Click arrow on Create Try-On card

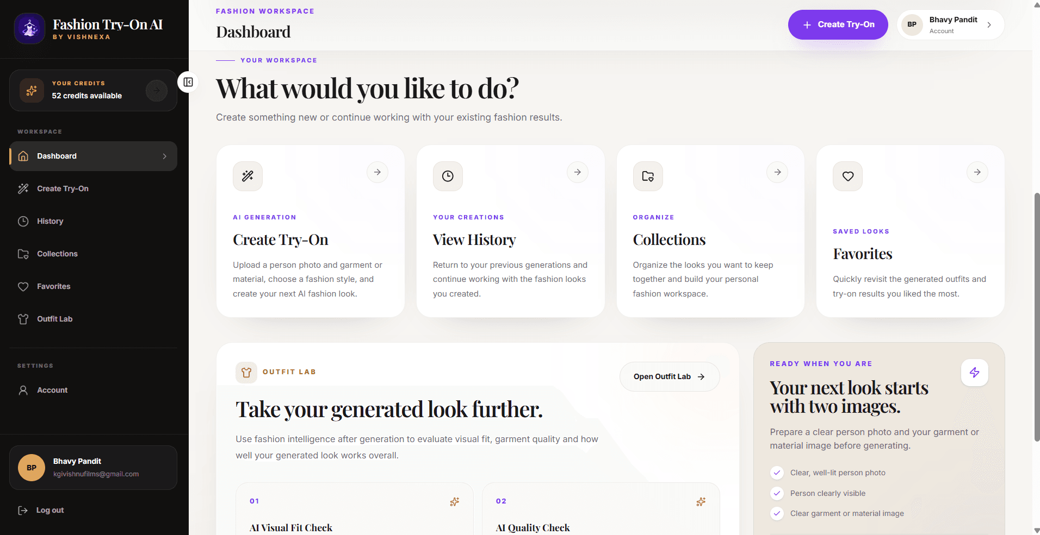coord(377,172)
